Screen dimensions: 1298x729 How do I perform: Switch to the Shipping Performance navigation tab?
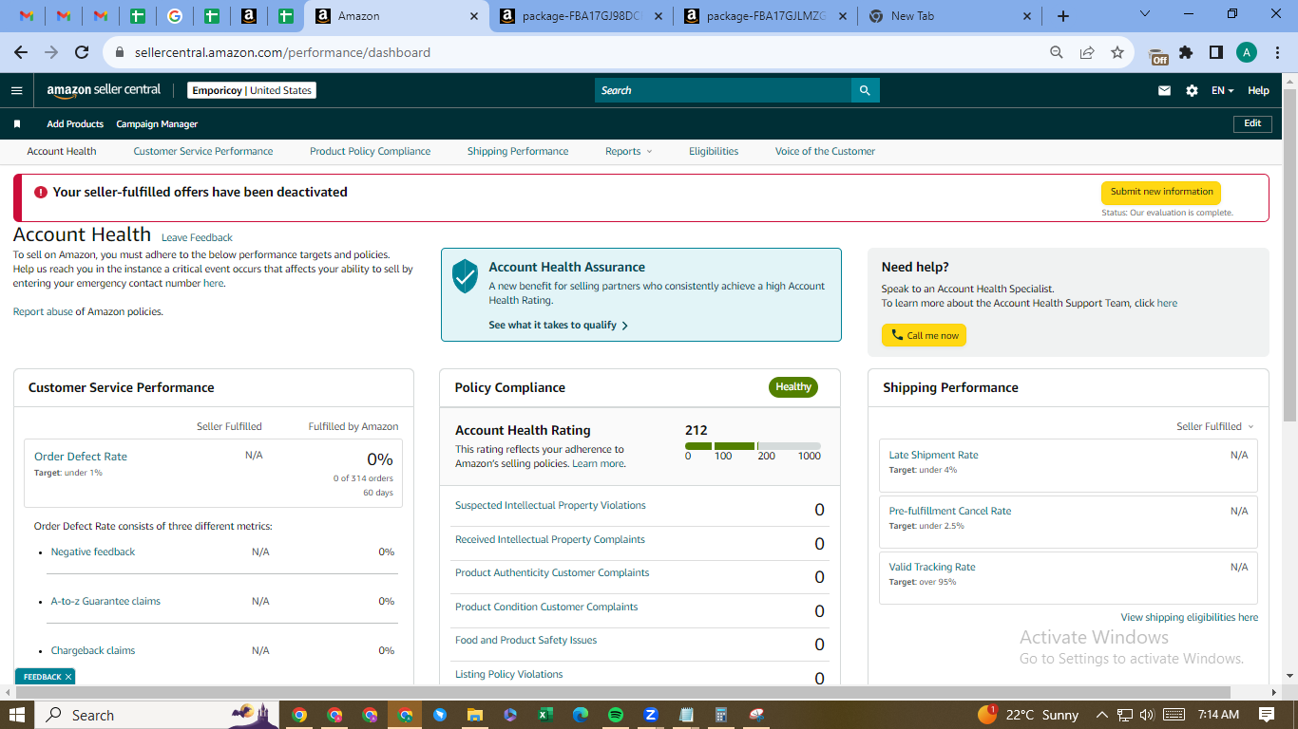click(x=518, y=152)
